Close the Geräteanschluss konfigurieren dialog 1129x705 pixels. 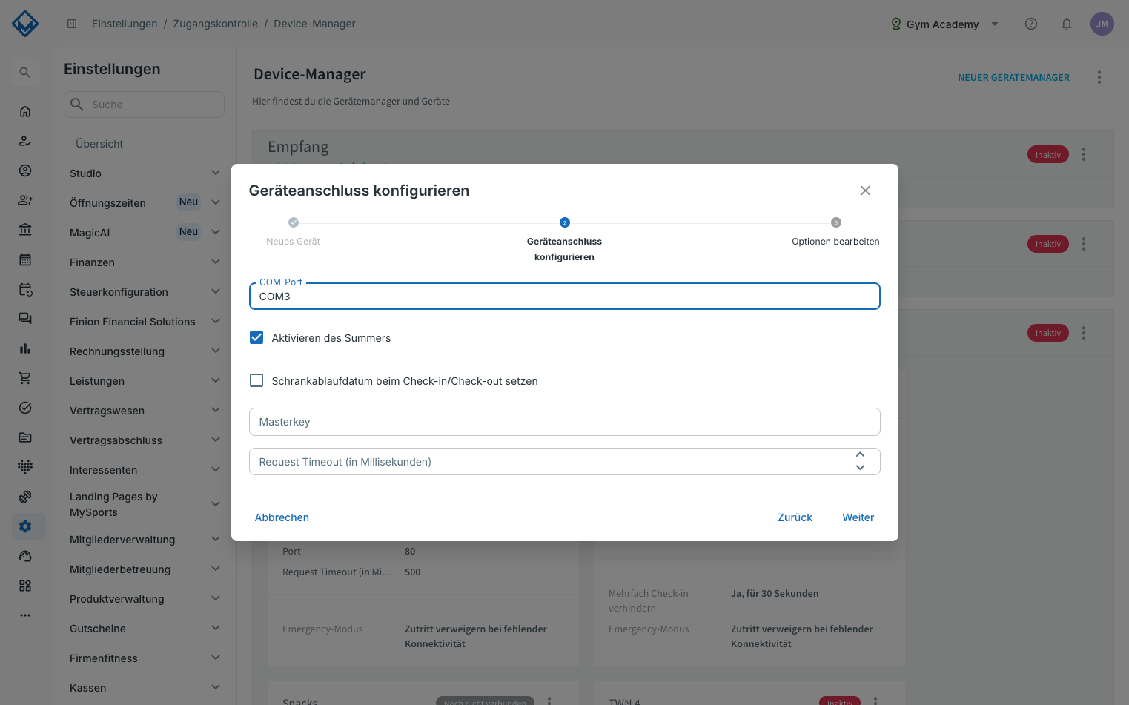coord(865,191)
